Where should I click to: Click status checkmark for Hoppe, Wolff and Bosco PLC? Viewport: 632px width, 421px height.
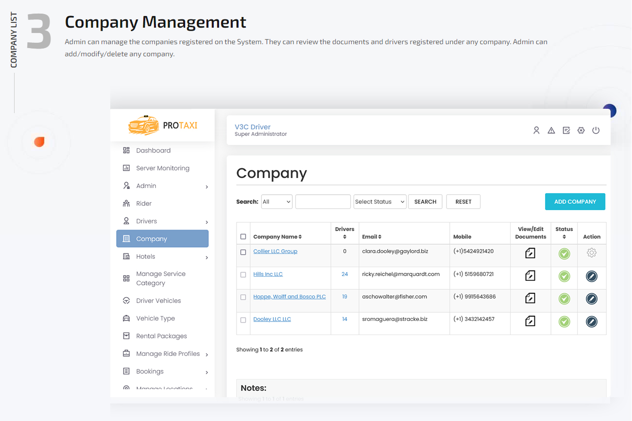(x=564, y=299)
